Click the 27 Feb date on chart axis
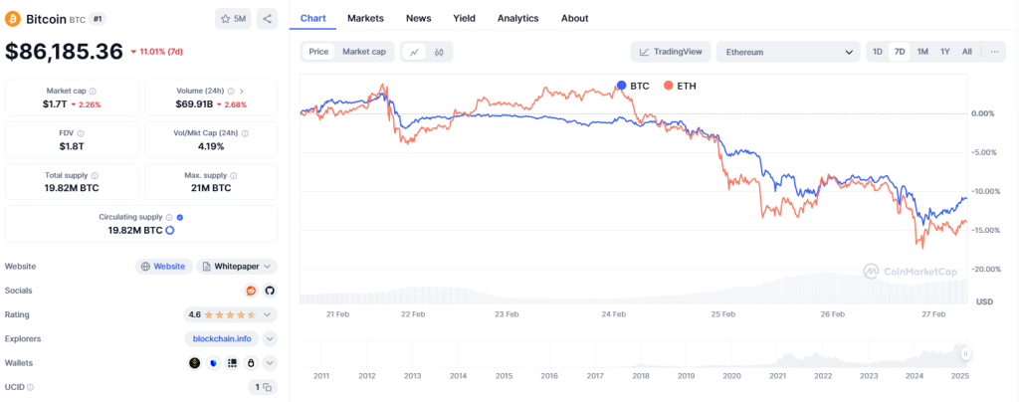The width and height of the screenshot is (1019, 402). point(933,314)
